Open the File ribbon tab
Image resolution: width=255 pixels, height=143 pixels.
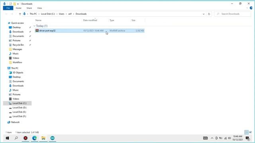(x=8, y=8)
